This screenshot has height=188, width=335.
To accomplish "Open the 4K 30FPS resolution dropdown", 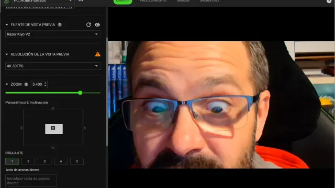I will click(53, 66).
